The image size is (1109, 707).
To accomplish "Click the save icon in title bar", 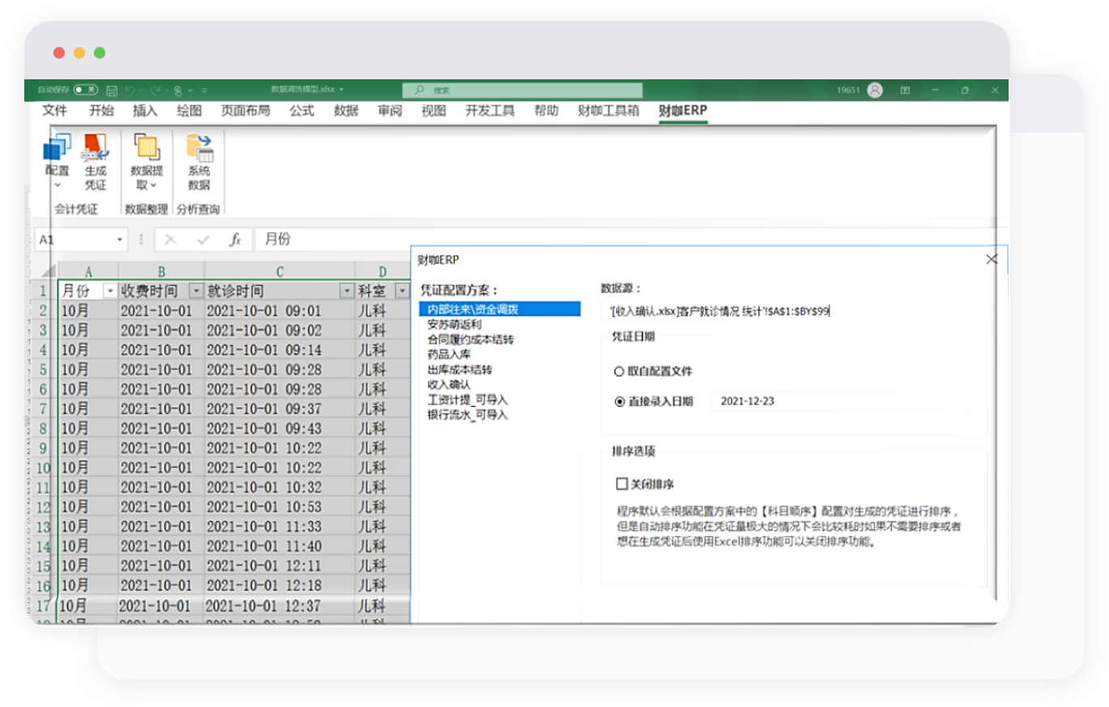I will tap(112, 91).
